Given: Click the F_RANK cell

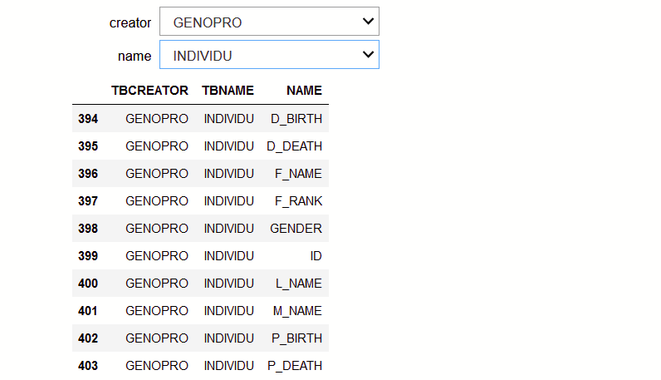Looking at the screenshot, I should 298,201.
